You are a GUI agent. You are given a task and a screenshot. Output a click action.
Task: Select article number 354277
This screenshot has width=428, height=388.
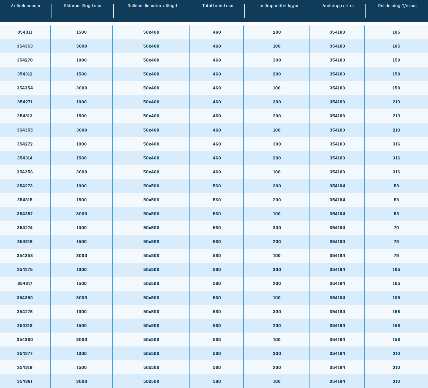tap(25, 353)
